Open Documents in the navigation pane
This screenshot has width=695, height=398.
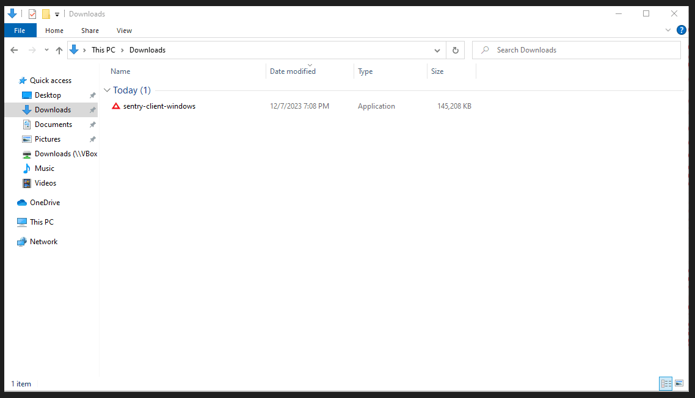click(53, 125)
